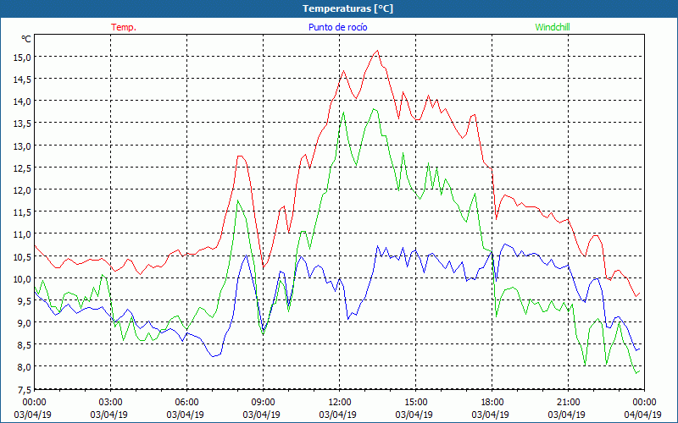Image resolution: width=678 pixels, height=423 pixels.
Task: Select the red 'Temp.' legend label
Action: pyautogui.click(x=124, y=27)
